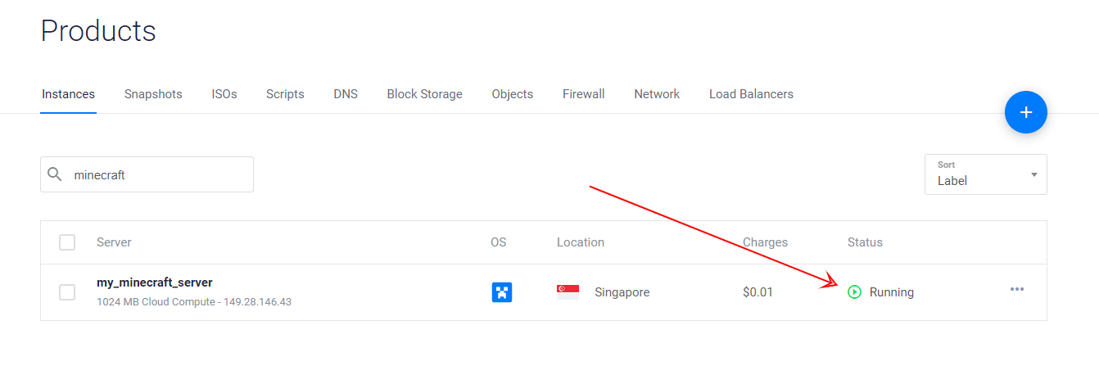Open the Block Storage tab

pyautogui.click(x=424, y=94)
